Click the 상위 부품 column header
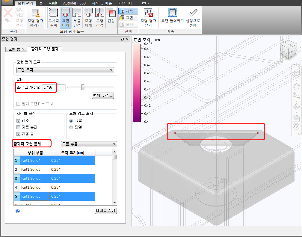The width and height of the screenshot is (302, 237). tap(35, 153)
